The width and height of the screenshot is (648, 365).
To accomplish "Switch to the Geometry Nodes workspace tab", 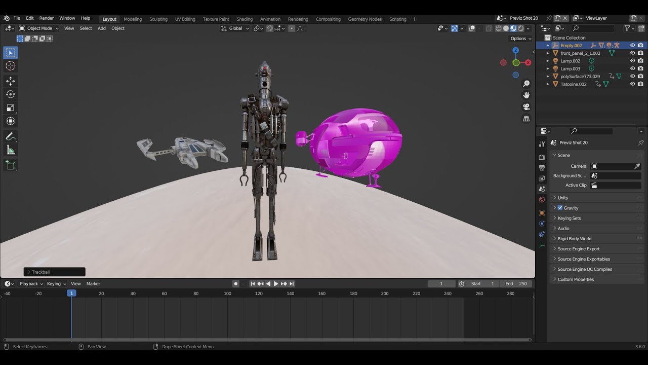I will [x=365, y=19].
